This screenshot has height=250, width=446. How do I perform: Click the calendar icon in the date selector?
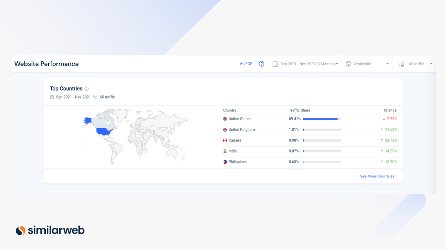click(275, 64)
